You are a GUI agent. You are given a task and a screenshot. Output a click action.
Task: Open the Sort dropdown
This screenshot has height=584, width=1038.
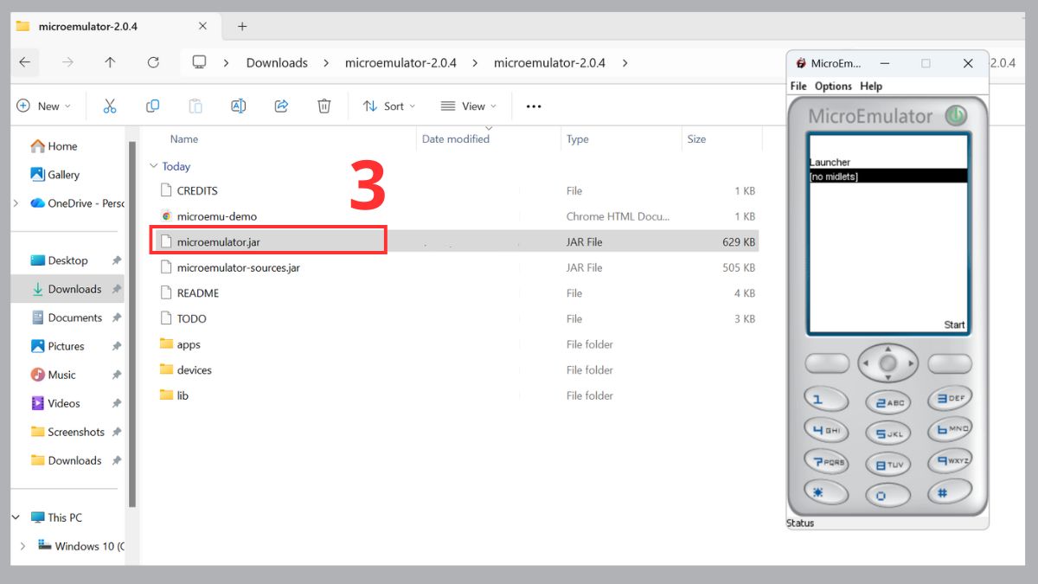[388, 105]
